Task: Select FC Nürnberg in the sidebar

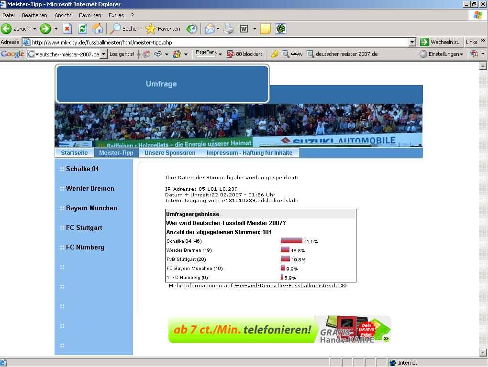Action: [x=85, y=247]
